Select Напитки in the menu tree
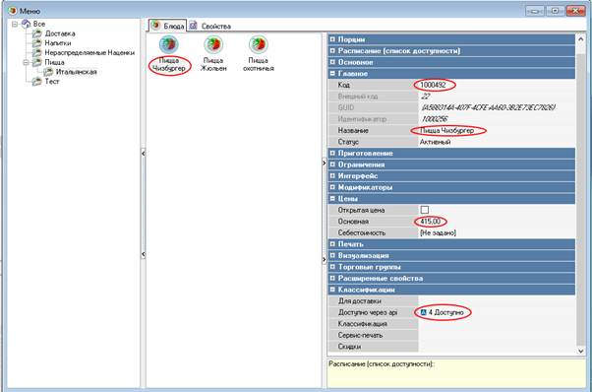The height and width of the screenshot is (392, 592). point(58,43)
